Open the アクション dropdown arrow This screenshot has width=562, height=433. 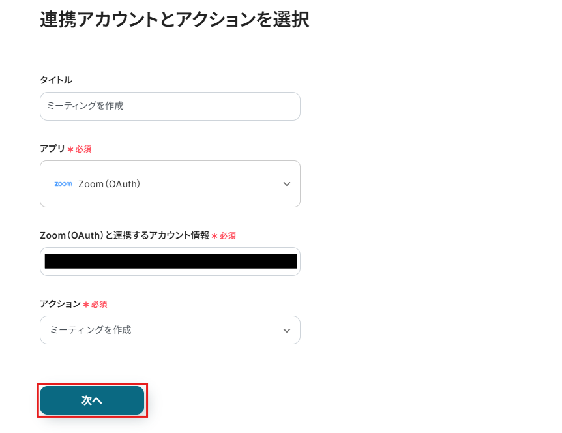coord(287,330)
